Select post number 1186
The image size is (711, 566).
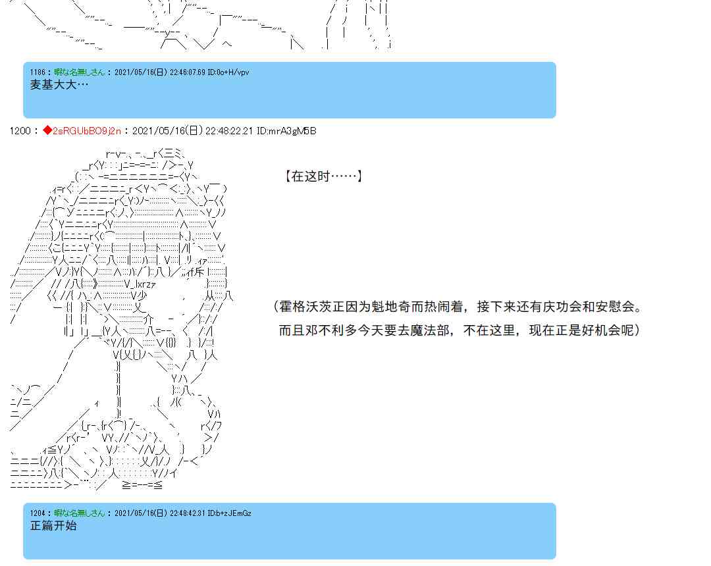38,72
